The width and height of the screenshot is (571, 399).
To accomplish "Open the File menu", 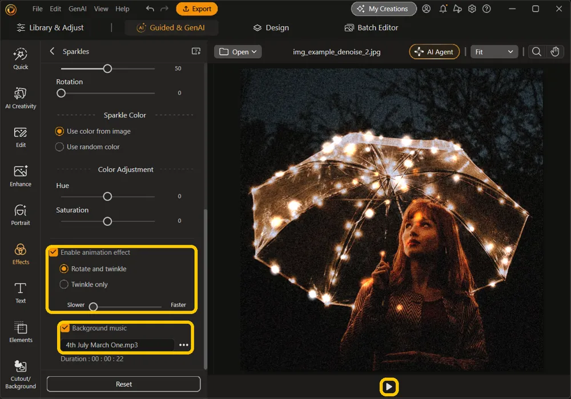I will coord(38,9).
